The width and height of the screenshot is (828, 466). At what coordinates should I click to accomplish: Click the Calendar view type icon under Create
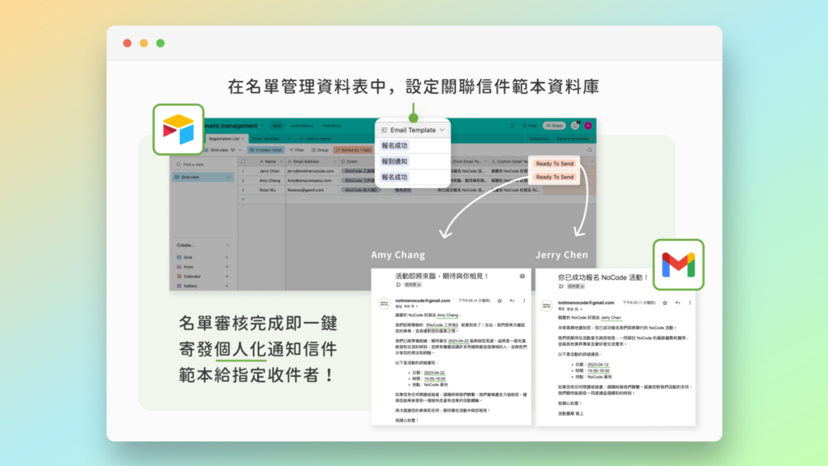click(179, 277)
